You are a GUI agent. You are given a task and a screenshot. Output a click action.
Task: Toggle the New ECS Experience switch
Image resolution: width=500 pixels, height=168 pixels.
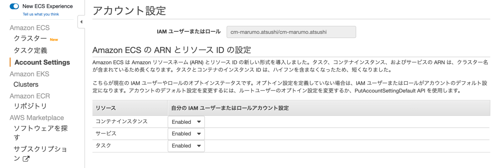click(x=14, y=6)
